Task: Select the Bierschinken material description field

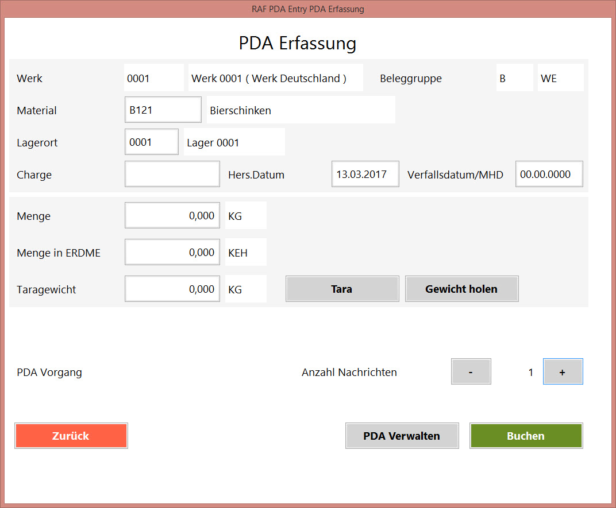Action: click(301, 110)
